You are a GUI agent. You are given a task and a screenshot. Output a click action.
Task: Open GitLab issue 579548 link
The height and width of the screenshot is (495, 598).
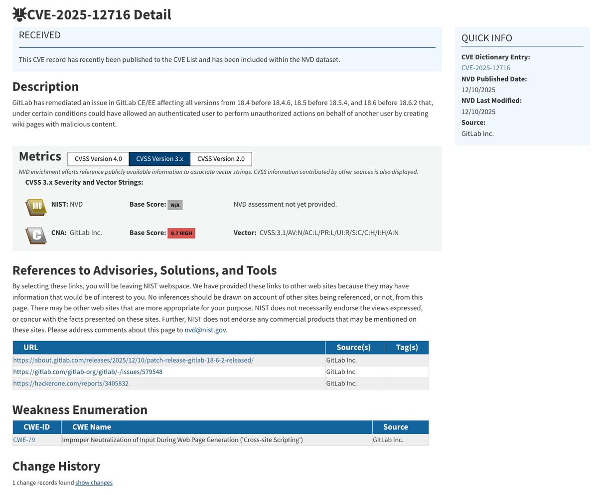pos(88,372)
